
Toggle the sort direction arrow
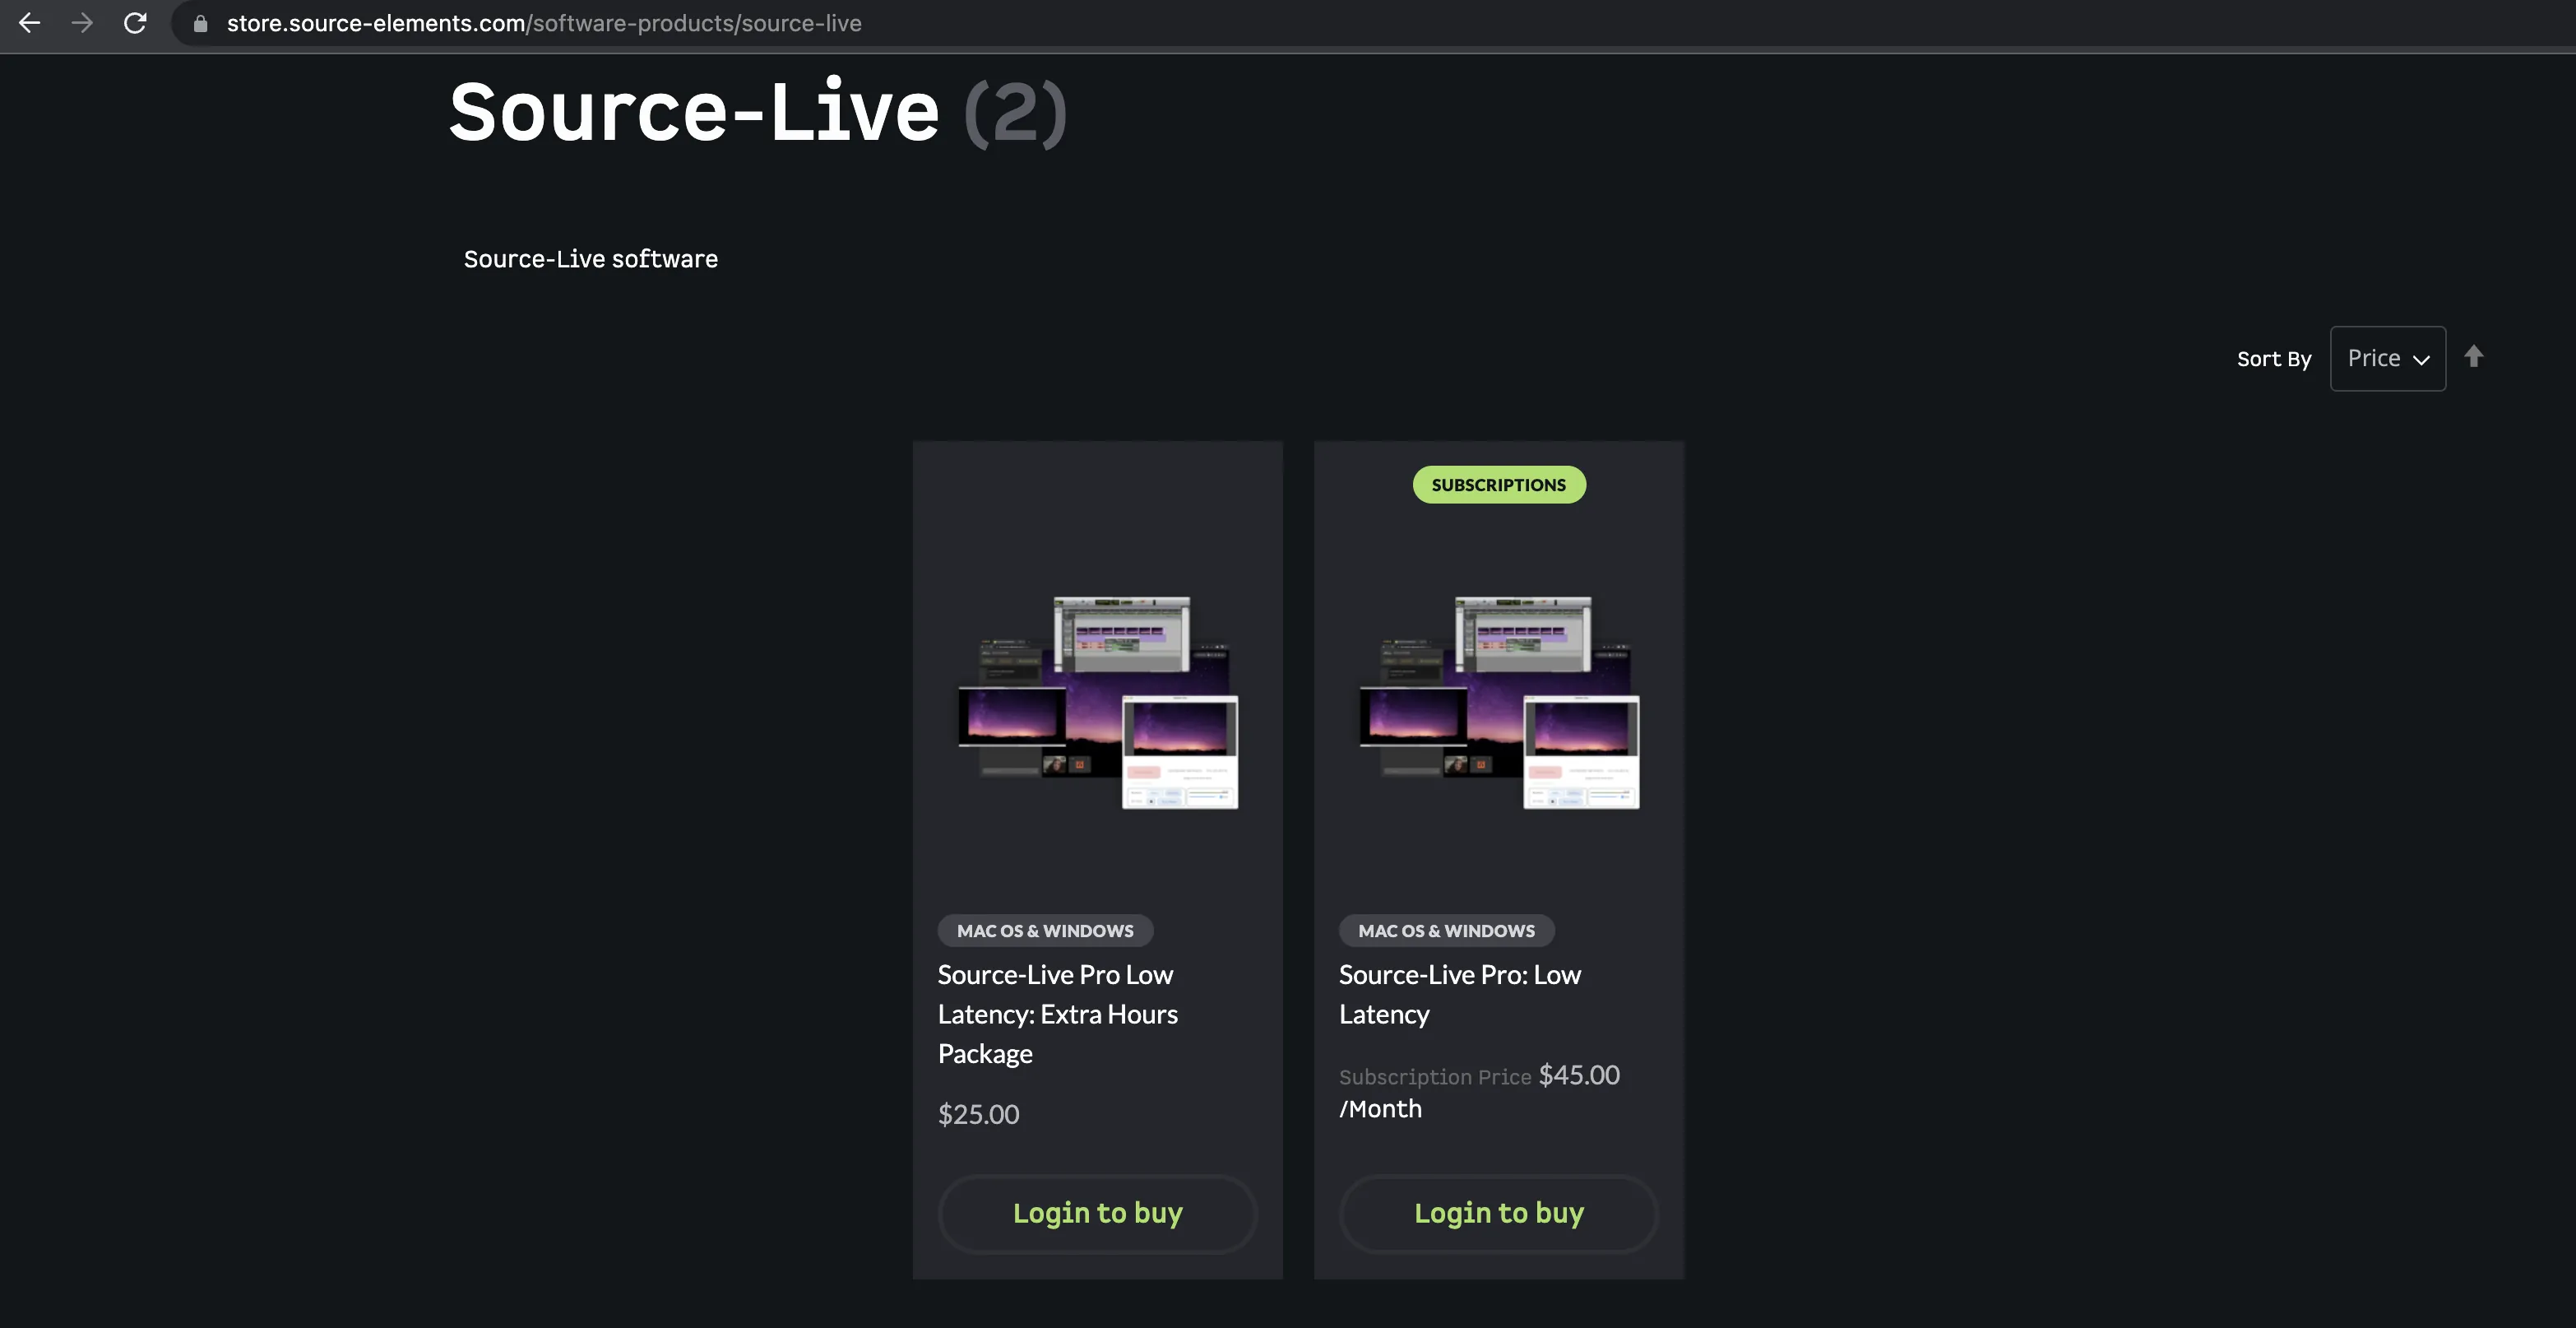2474,356
